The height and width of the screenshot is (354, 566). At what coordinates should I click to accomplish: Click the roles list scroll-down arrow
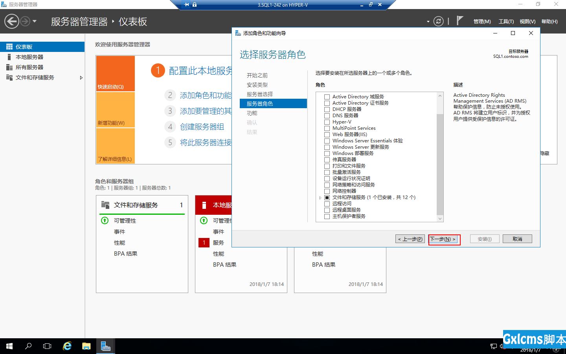point(440,219)
